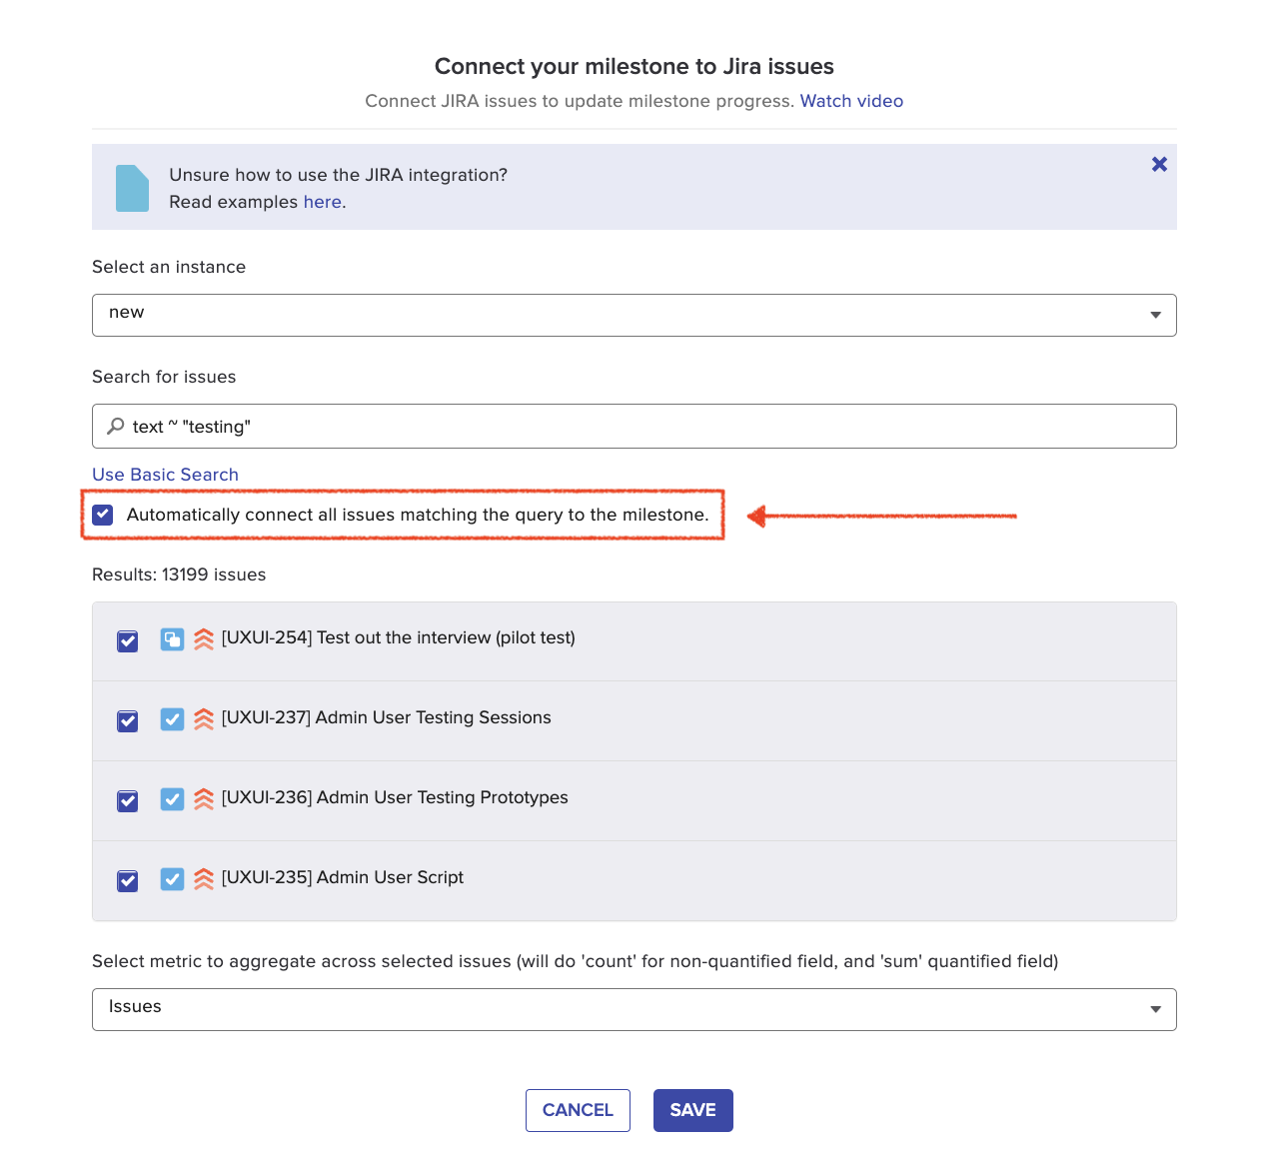The height and width of the screenshot is (1161, 1271).
Task: Click the SAVE button
Action: (x=693, y=1110)
